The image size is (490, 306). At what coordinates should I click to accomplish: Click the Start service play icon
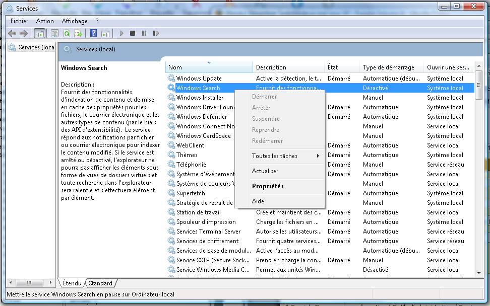click(121, 33)
